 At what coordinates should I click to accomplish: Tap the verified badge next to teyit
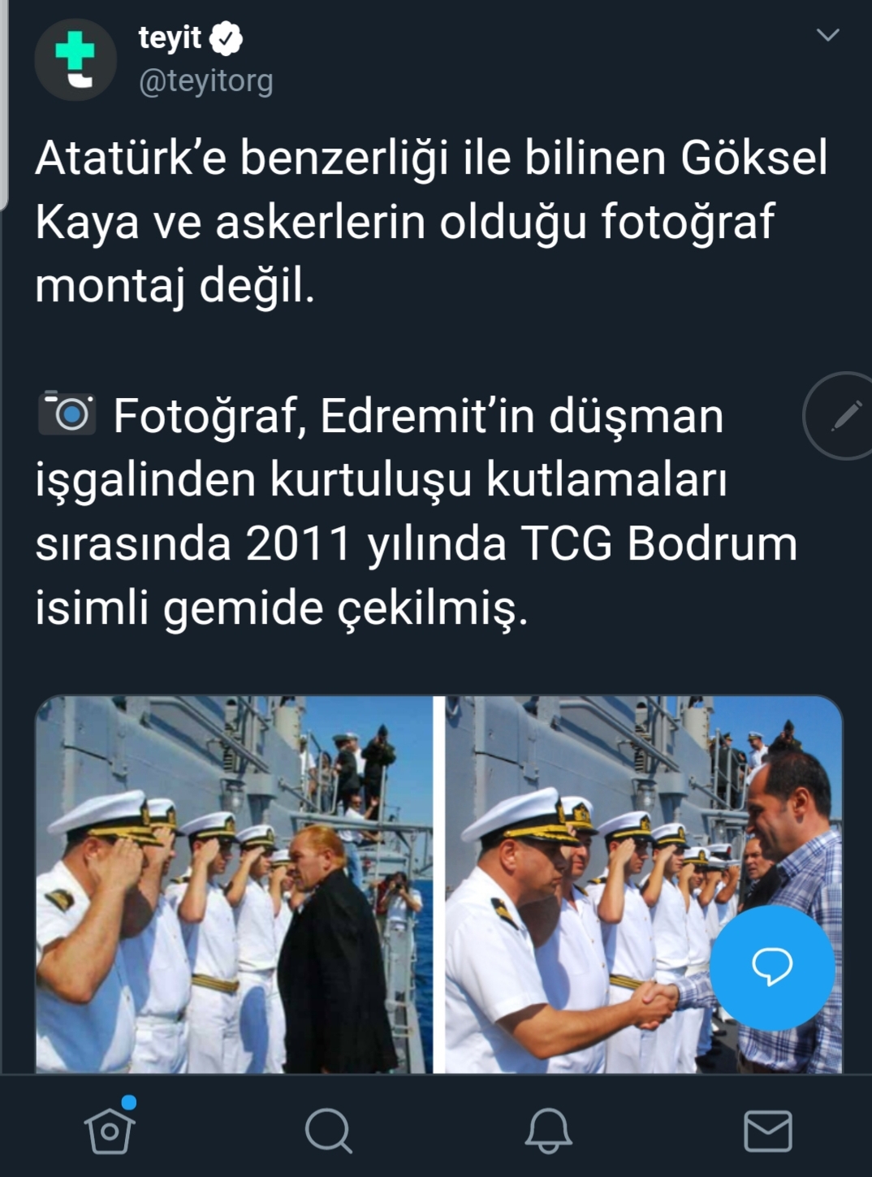pos(227,37)
